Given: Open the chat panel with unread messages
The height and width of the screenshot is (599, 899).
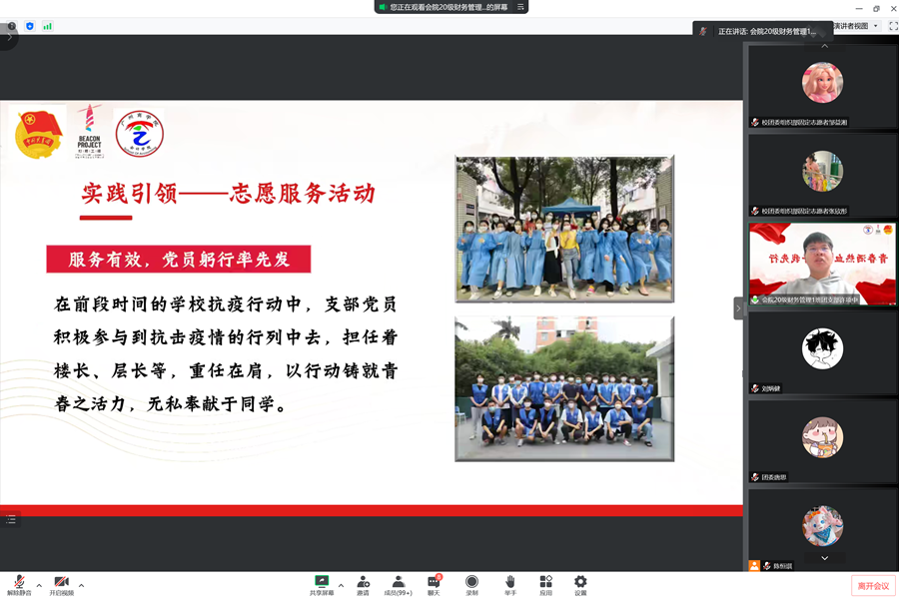Looking at the screenshot, I should 433,582.
